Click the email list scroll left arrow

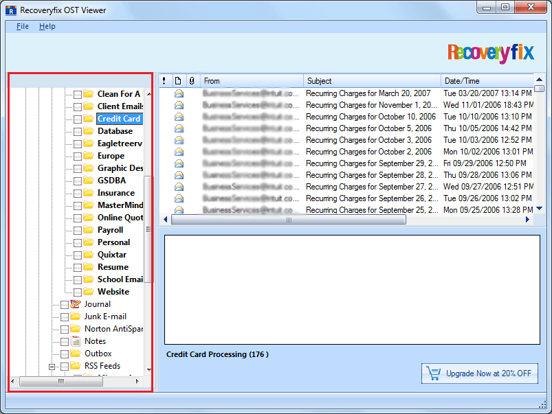166,220
